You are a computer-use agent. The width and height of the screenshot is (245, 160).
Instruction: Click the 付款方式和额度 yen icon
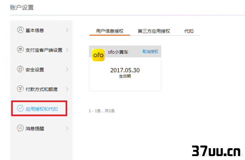[x=20, y=89]
